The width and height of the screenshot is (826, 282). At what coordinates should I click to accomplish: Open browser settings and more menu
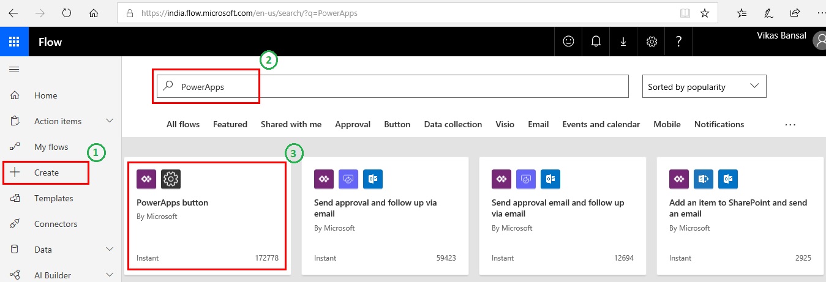(x=820, y=13)
